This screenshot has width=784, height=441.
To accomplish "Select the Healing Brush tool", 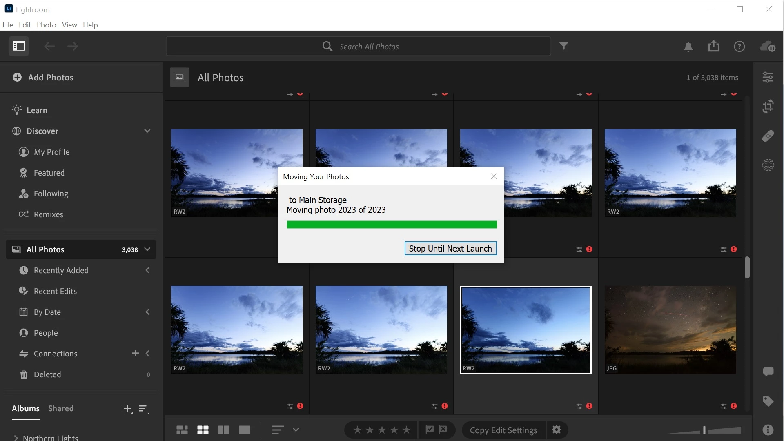I will 768,136.
